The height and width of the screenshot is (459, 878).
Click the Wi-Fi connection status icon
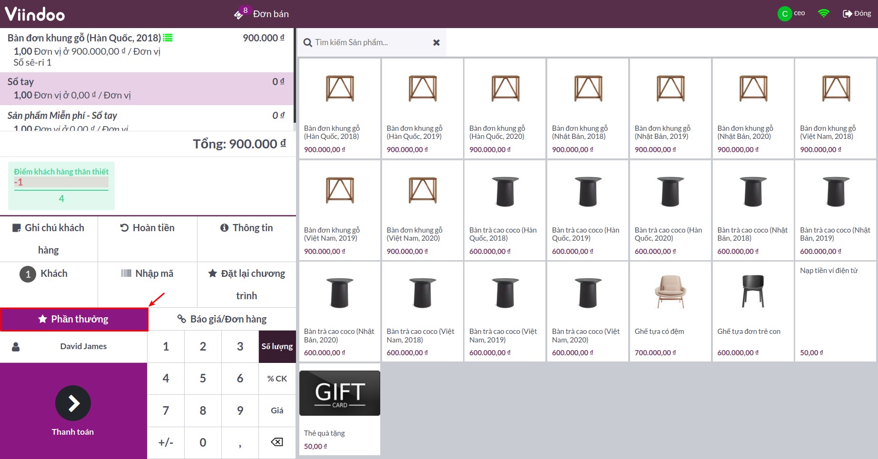(x=823, y=14)
